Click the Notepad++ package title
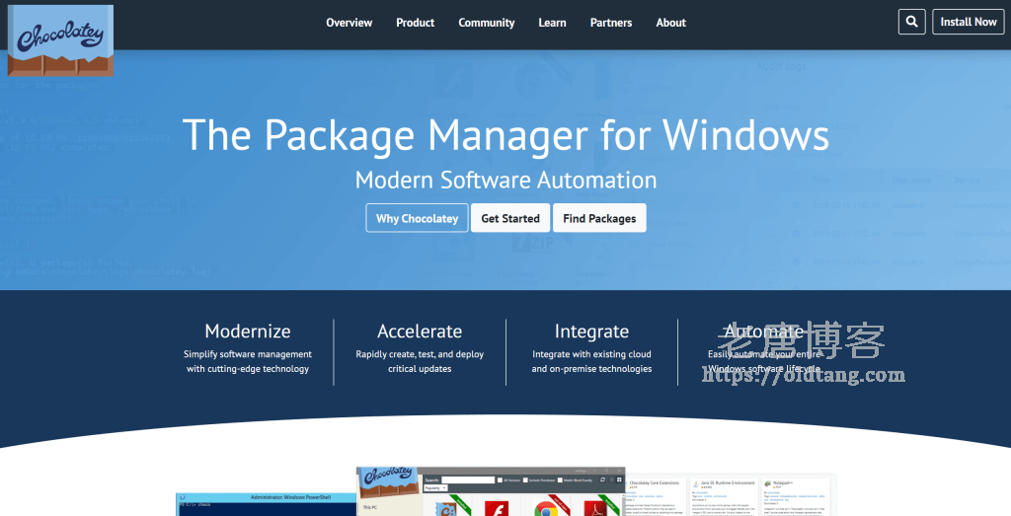This screenshot has width=1011, height=516. [x=782, y=483]
